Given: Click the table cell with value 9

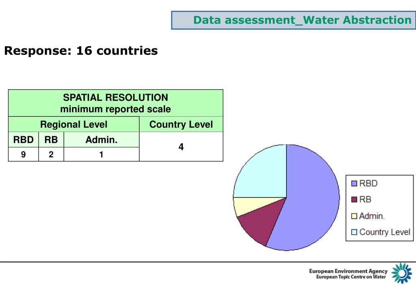Looking at the screenshot, I should (x=23, y=154).
